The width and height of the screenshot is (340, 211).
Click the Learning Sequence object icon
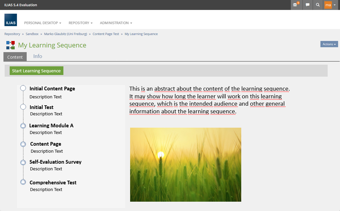(10, 45)
